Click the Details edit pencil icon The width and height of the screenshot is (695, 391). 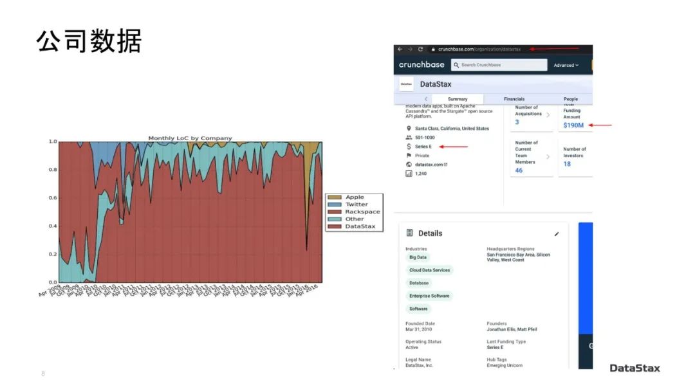click(x=557, y=234)
